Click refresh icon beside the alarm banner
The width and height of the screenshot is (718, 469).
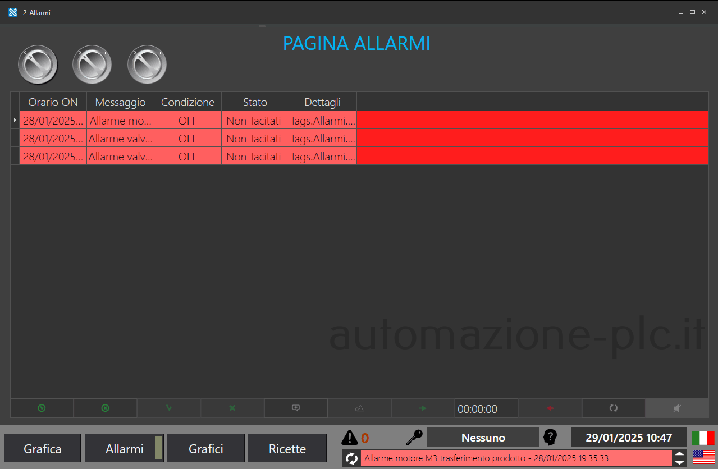[x=351, y=458]
